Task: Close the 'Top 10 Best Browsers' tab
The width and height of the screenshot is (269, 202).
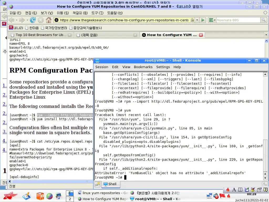Action: [x=69, y=35]
